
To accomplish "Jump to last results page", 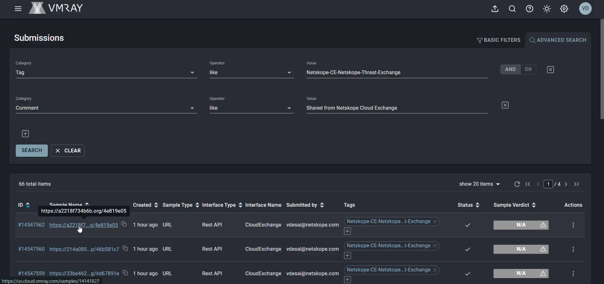I will pos(576,184).
